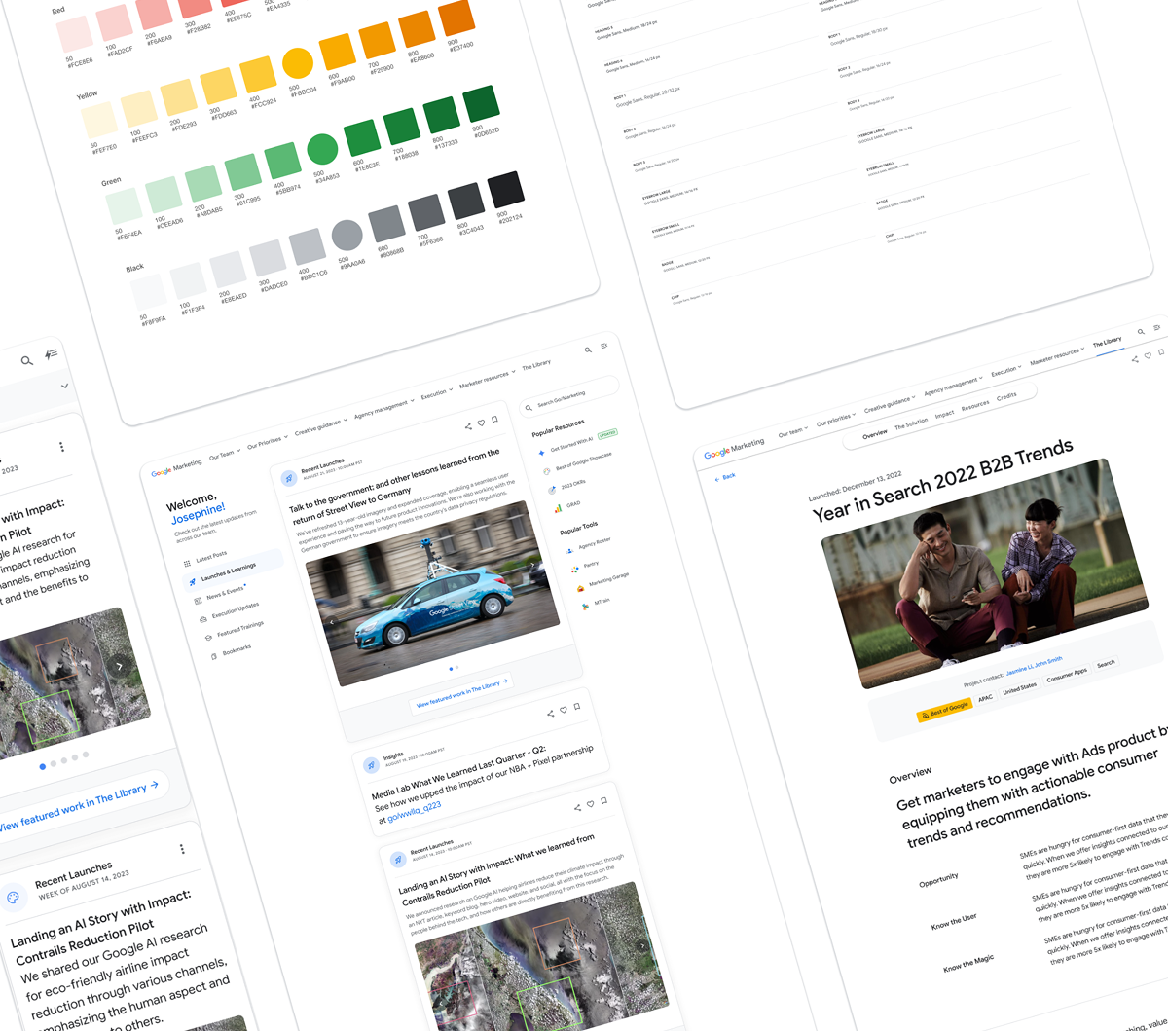Click rocket icon on Street View post

click(x=289, y=479)
